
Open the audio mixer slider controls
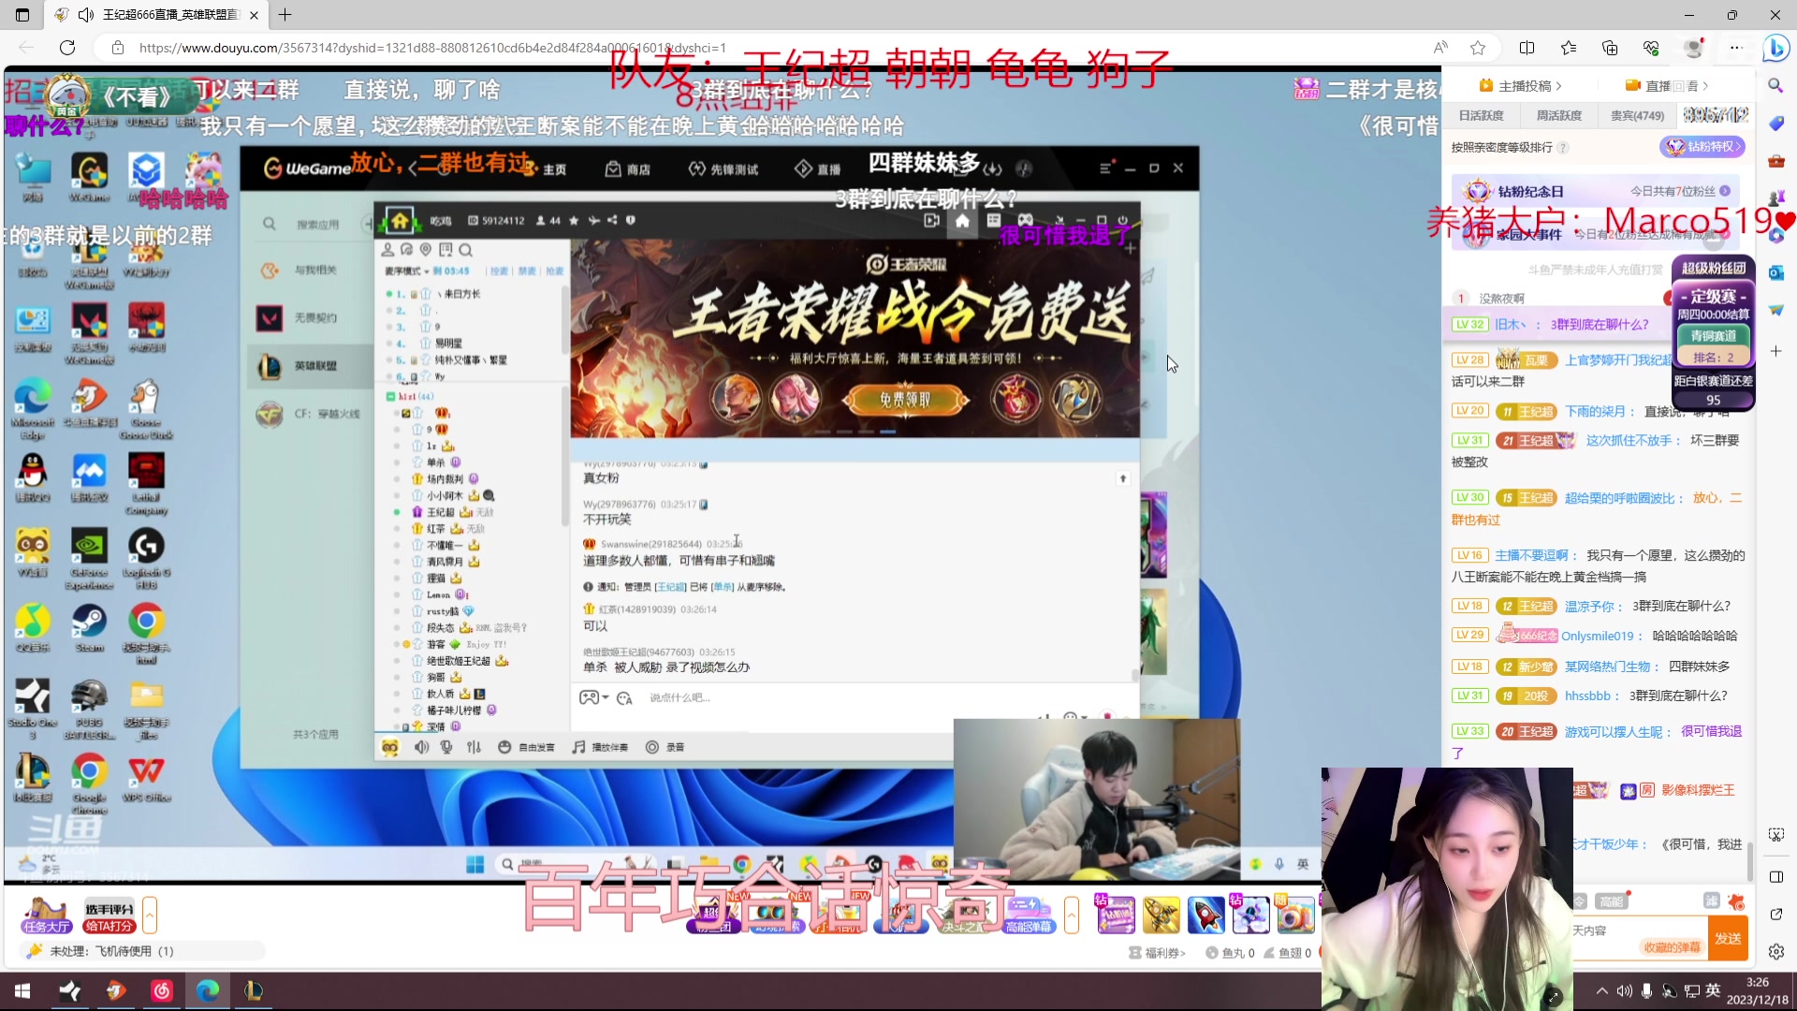[x=474, y=747]
